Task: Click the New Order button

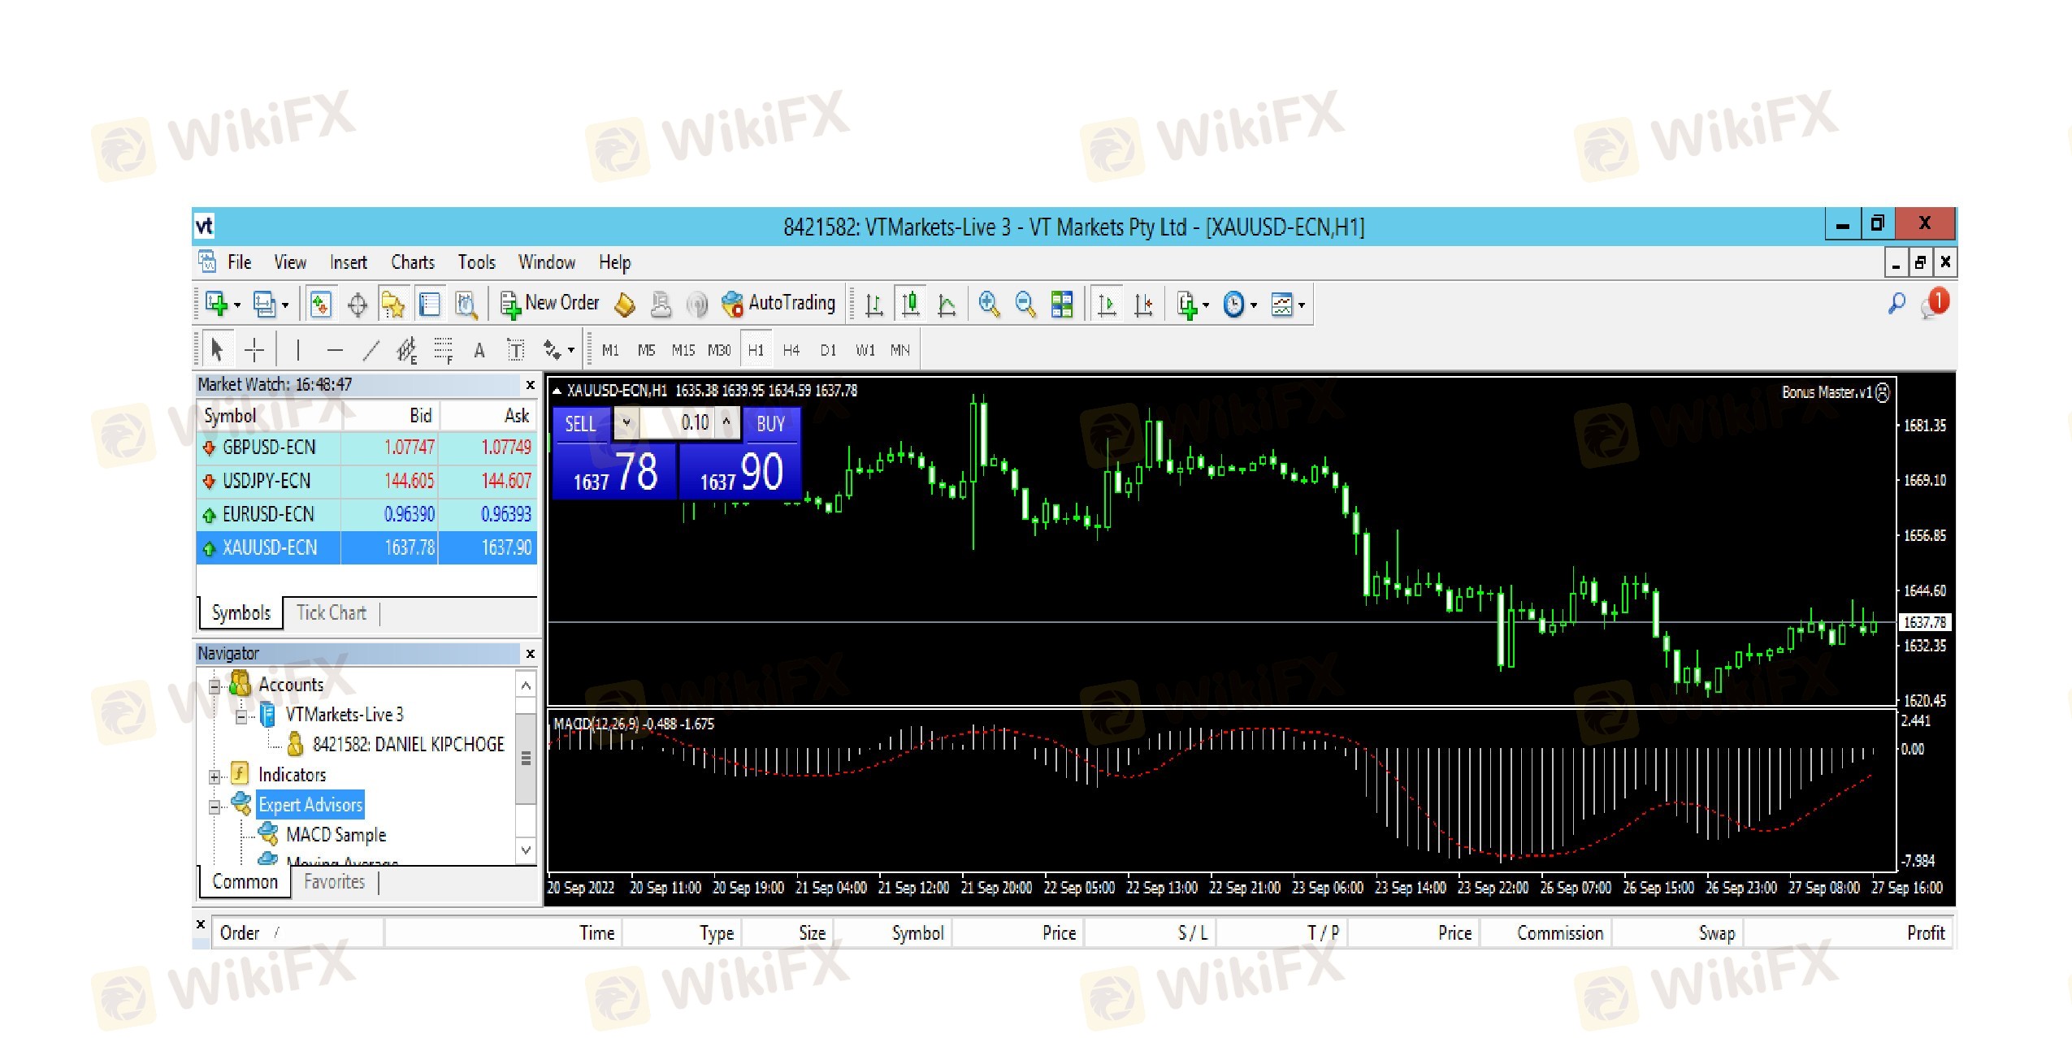Action: (x=549, y=304)
